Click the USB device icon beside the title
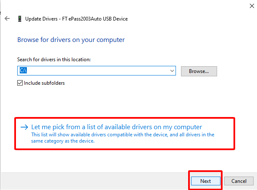The width and height of the screenshot is (257, 190). [20, 18]
